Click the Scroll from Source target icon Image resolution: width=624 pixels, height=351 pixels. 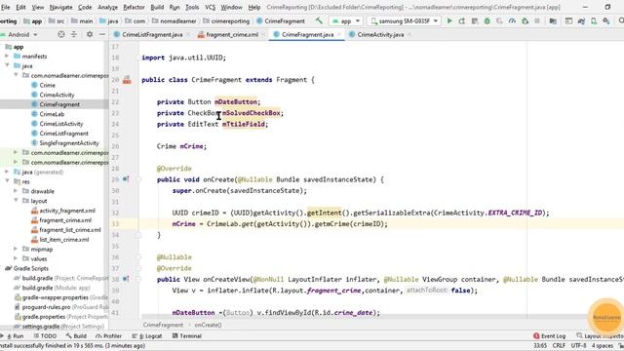61,35
